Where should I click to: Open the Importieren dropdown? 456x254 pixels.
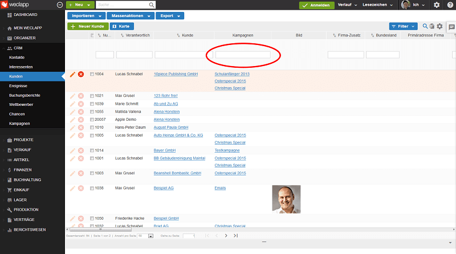point(86,16)
